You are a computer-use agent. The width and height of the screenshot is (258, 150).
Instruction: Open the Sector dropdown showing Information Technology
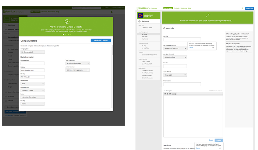(32, 97)
